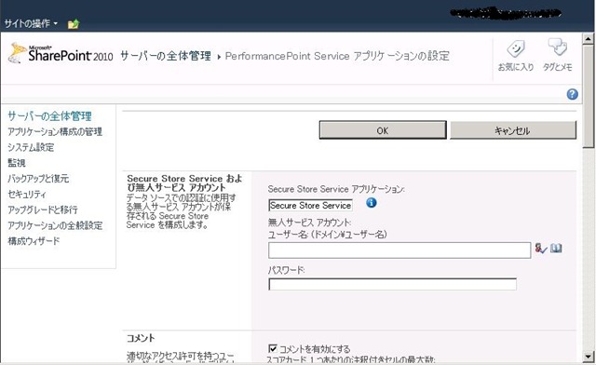Click the コメント section heading
Image resolution: width=596 pixels, height=365 pixels.
(x=141, y=338)
